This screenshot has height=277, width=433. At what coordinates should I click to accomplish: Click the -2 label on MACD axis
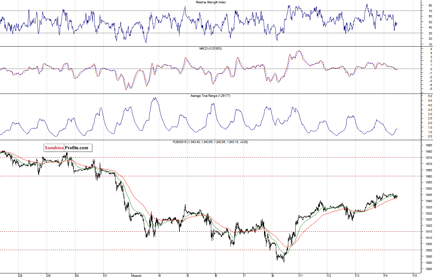pos(430,77)
